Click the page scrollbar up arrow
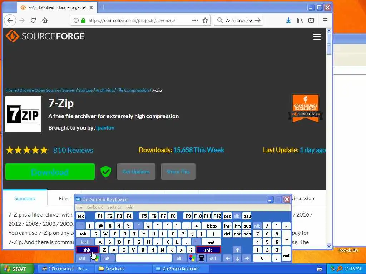Image resolution: width=366 pixels, height=274 pixels. coord(329,31)
